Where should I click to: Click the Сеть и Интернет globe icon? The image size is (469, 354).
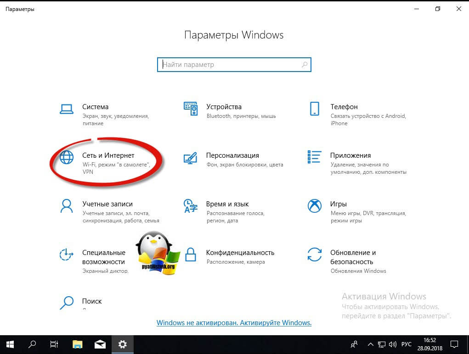coord(67,157)
